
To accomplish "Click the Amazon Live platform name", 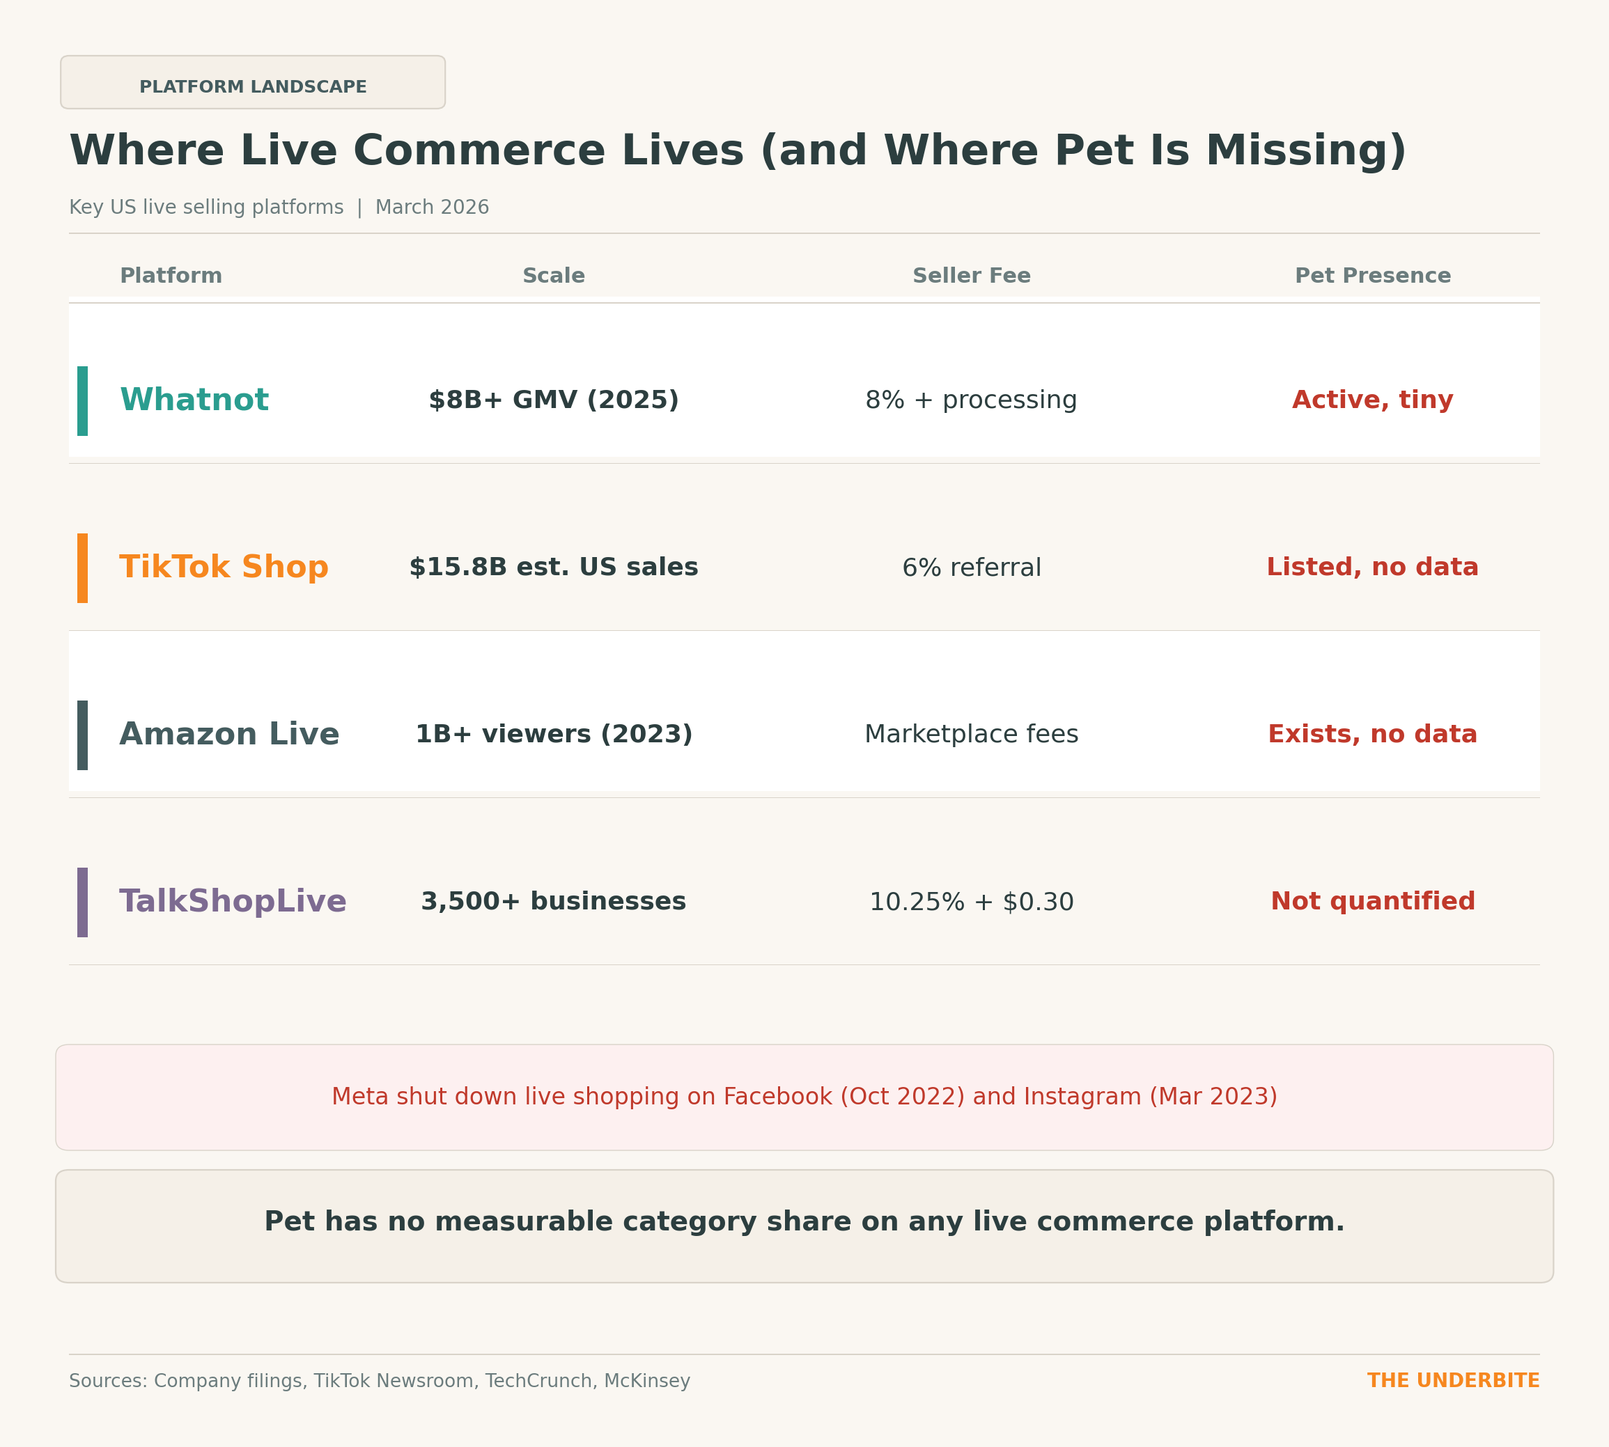I will point(229,735).
